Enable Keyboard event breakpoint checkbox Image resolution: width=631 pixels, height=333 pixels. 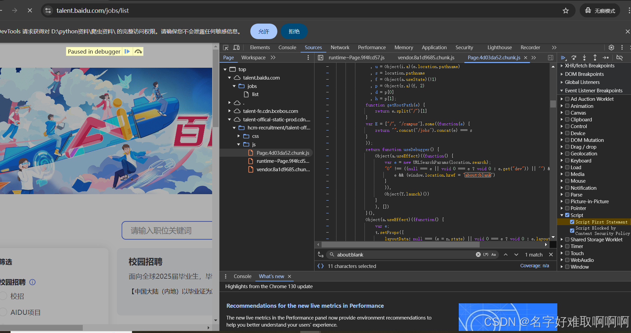[x=567, y=160]
